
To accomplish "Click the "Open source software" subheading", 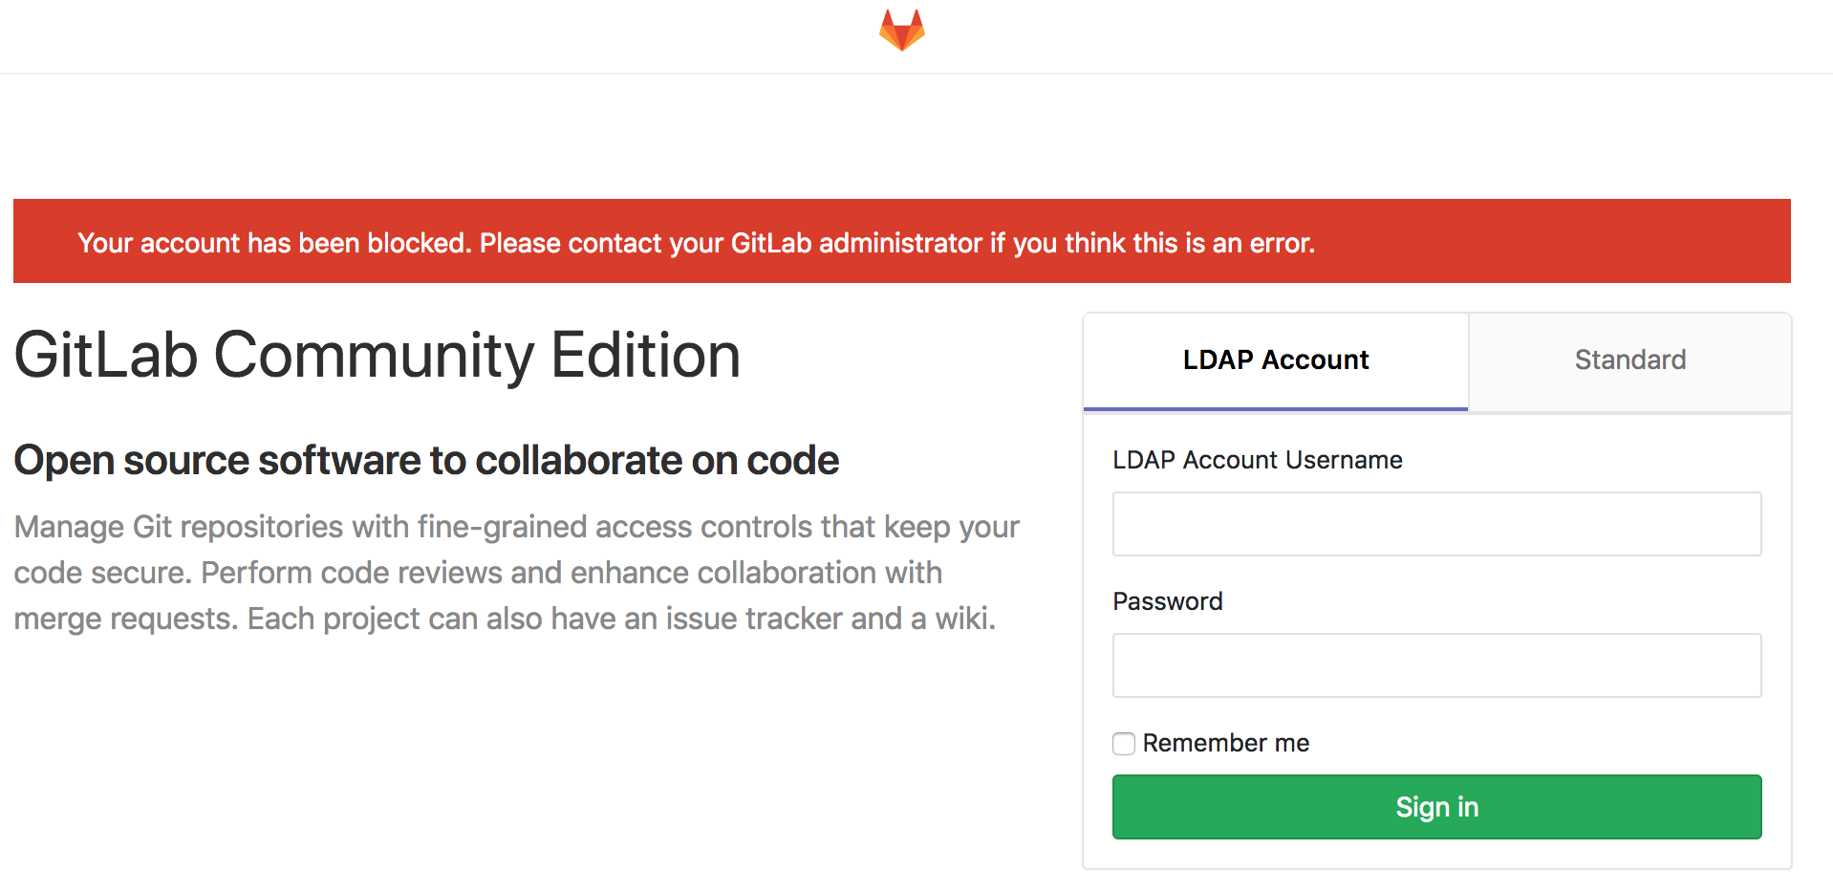I will tap(426, 461).
